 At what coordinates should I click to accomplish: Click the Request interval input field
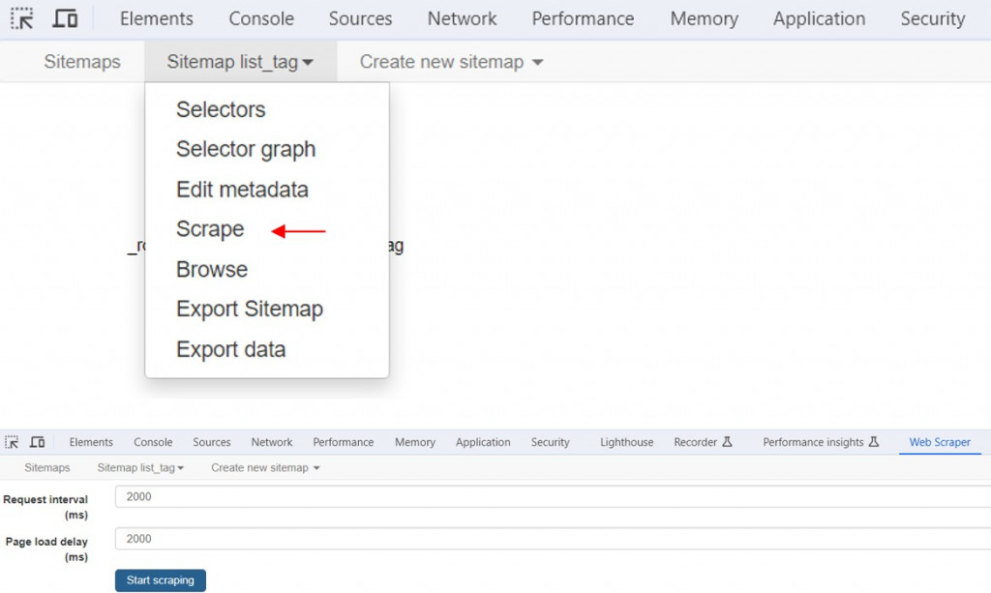tap(552, 497)
